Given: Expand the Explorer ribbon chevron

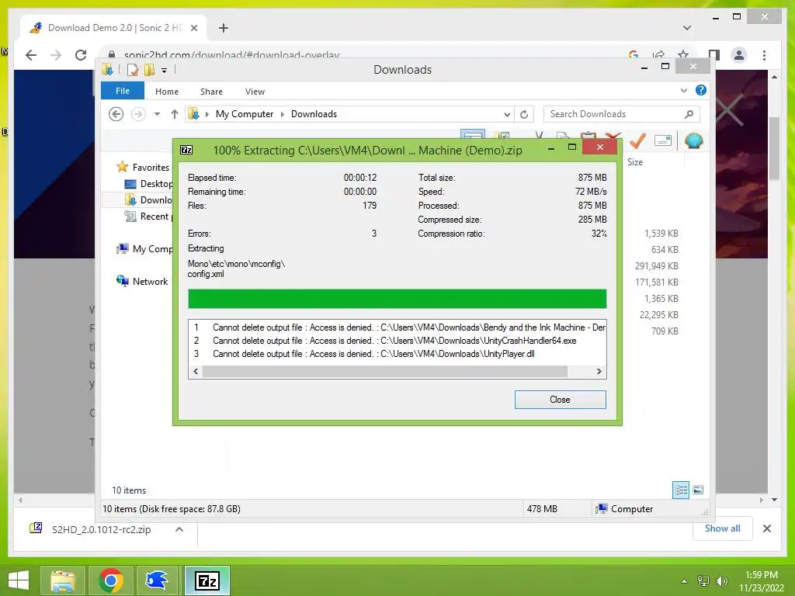Looking at the screenshot, I should (683, 90).
